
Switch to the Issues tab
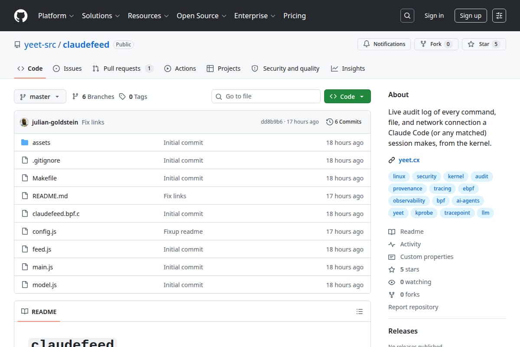point(67,69)
